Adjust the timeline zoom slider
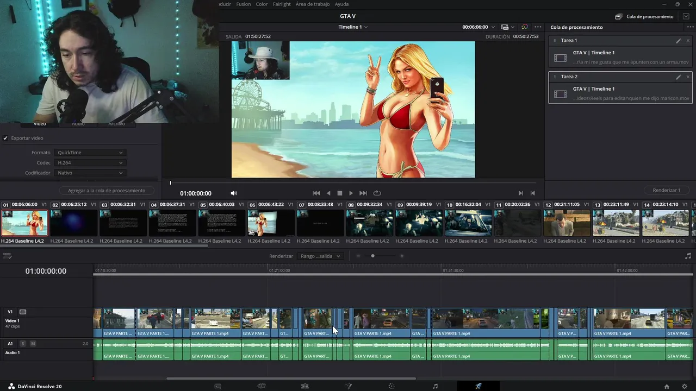This screenshot has width=696, height=391. 372,256
